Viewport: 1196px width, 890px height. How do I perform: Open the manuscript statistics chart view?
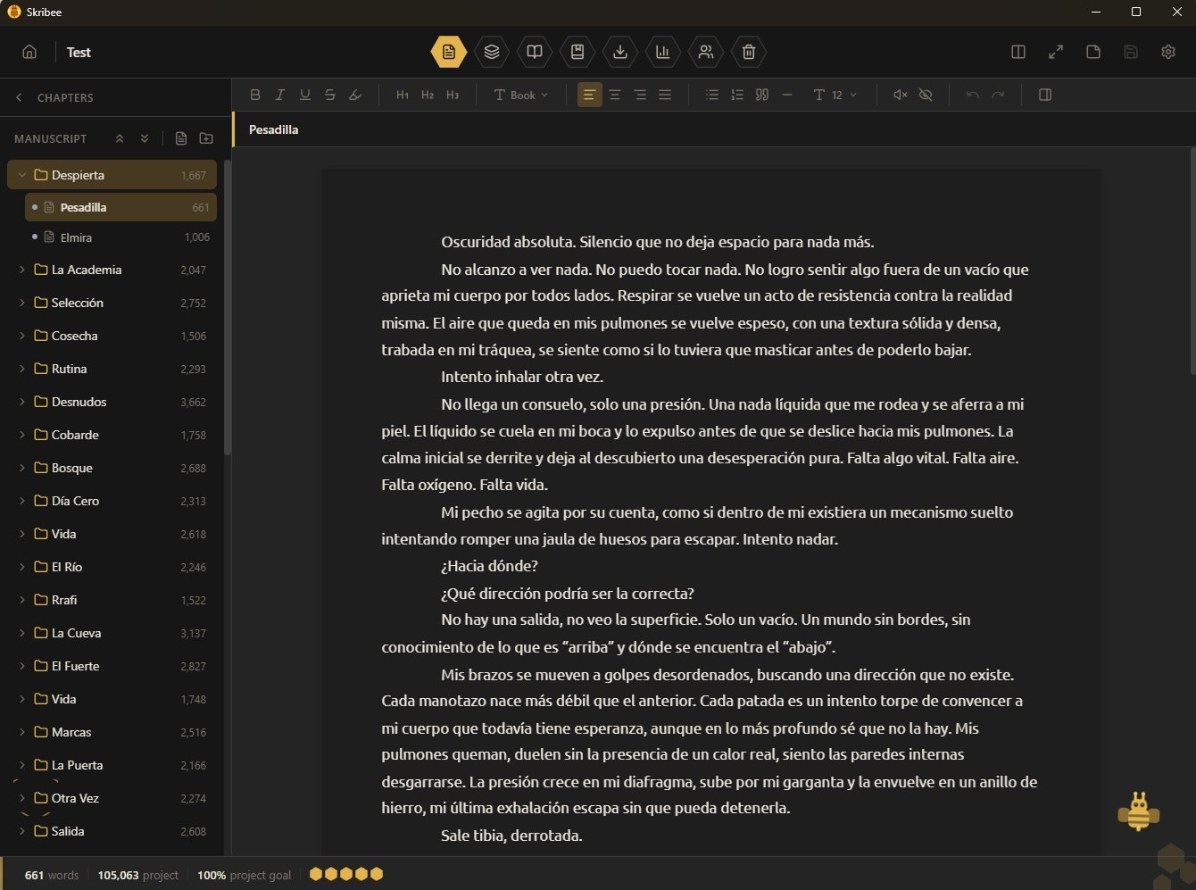click(663, 52)
